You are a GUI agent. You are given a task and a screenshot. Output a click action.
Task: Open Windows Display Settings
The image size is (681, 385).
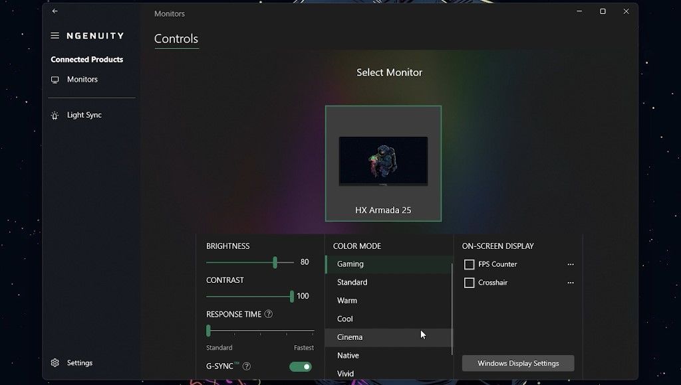518,363
